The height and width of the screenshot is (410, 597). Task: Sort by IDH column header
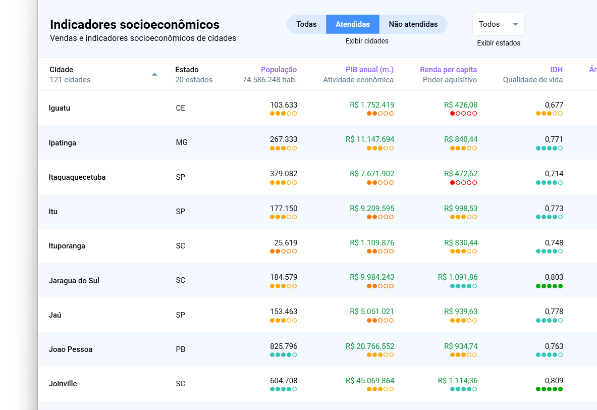click(556, 70)
